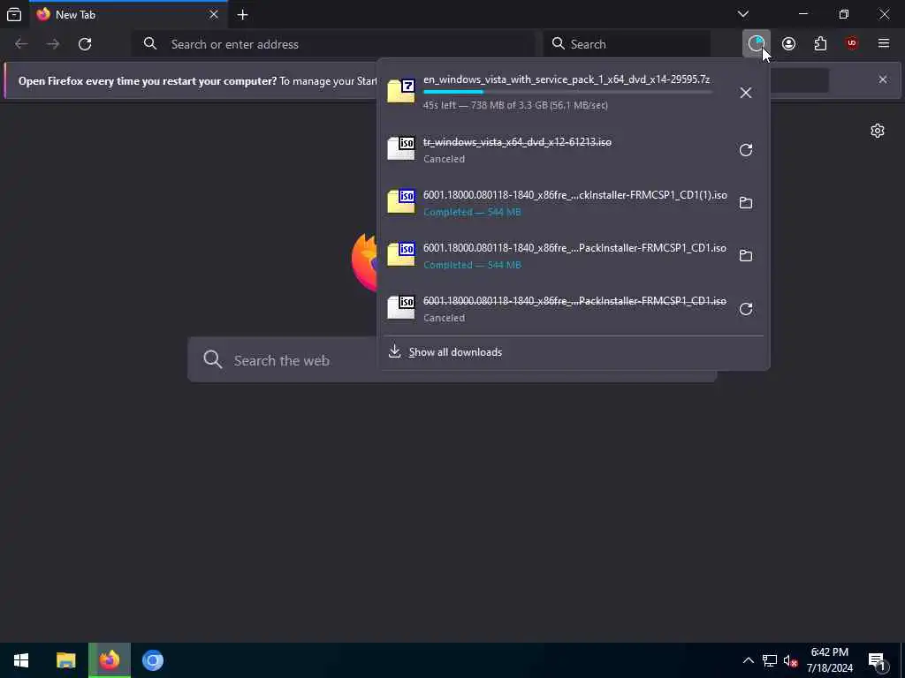Select the en_windows_vista_with_service_pack_1 file name
This screenshot has width=905, height=678.
coord(567,79)
